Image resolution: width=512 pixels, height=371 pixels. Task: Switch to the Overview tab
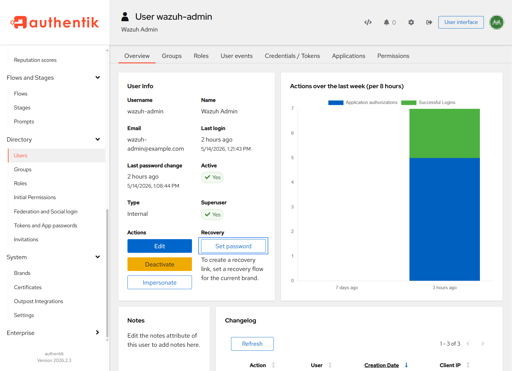137,56
